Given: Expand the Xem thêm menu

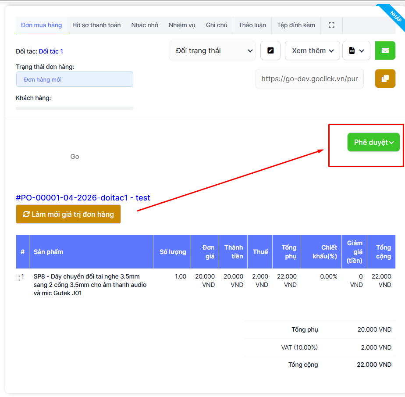Looking at the screenshot, I should click(x=313, y=50).
